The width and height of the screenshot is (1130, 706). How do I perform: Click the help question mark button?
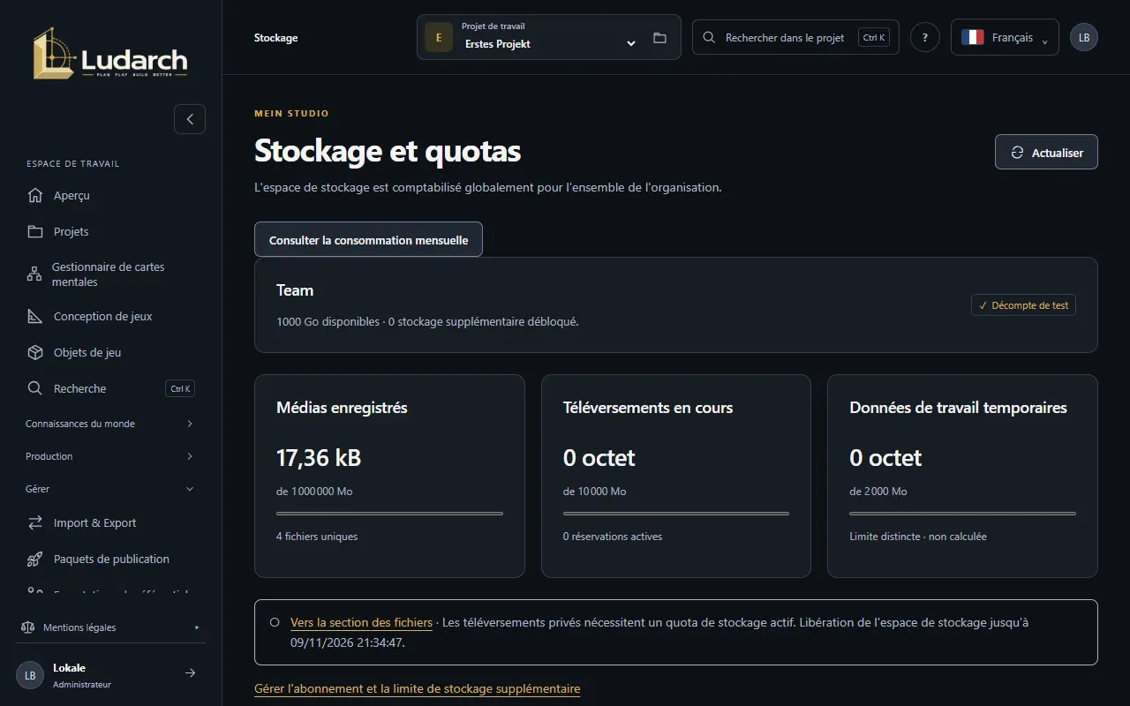pyautogui.click(x=925, y=37)
